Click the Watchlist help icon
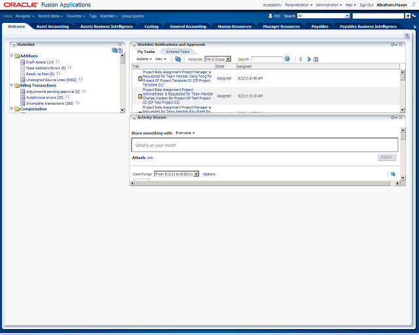419x335 pixels. tap(120, 50)
